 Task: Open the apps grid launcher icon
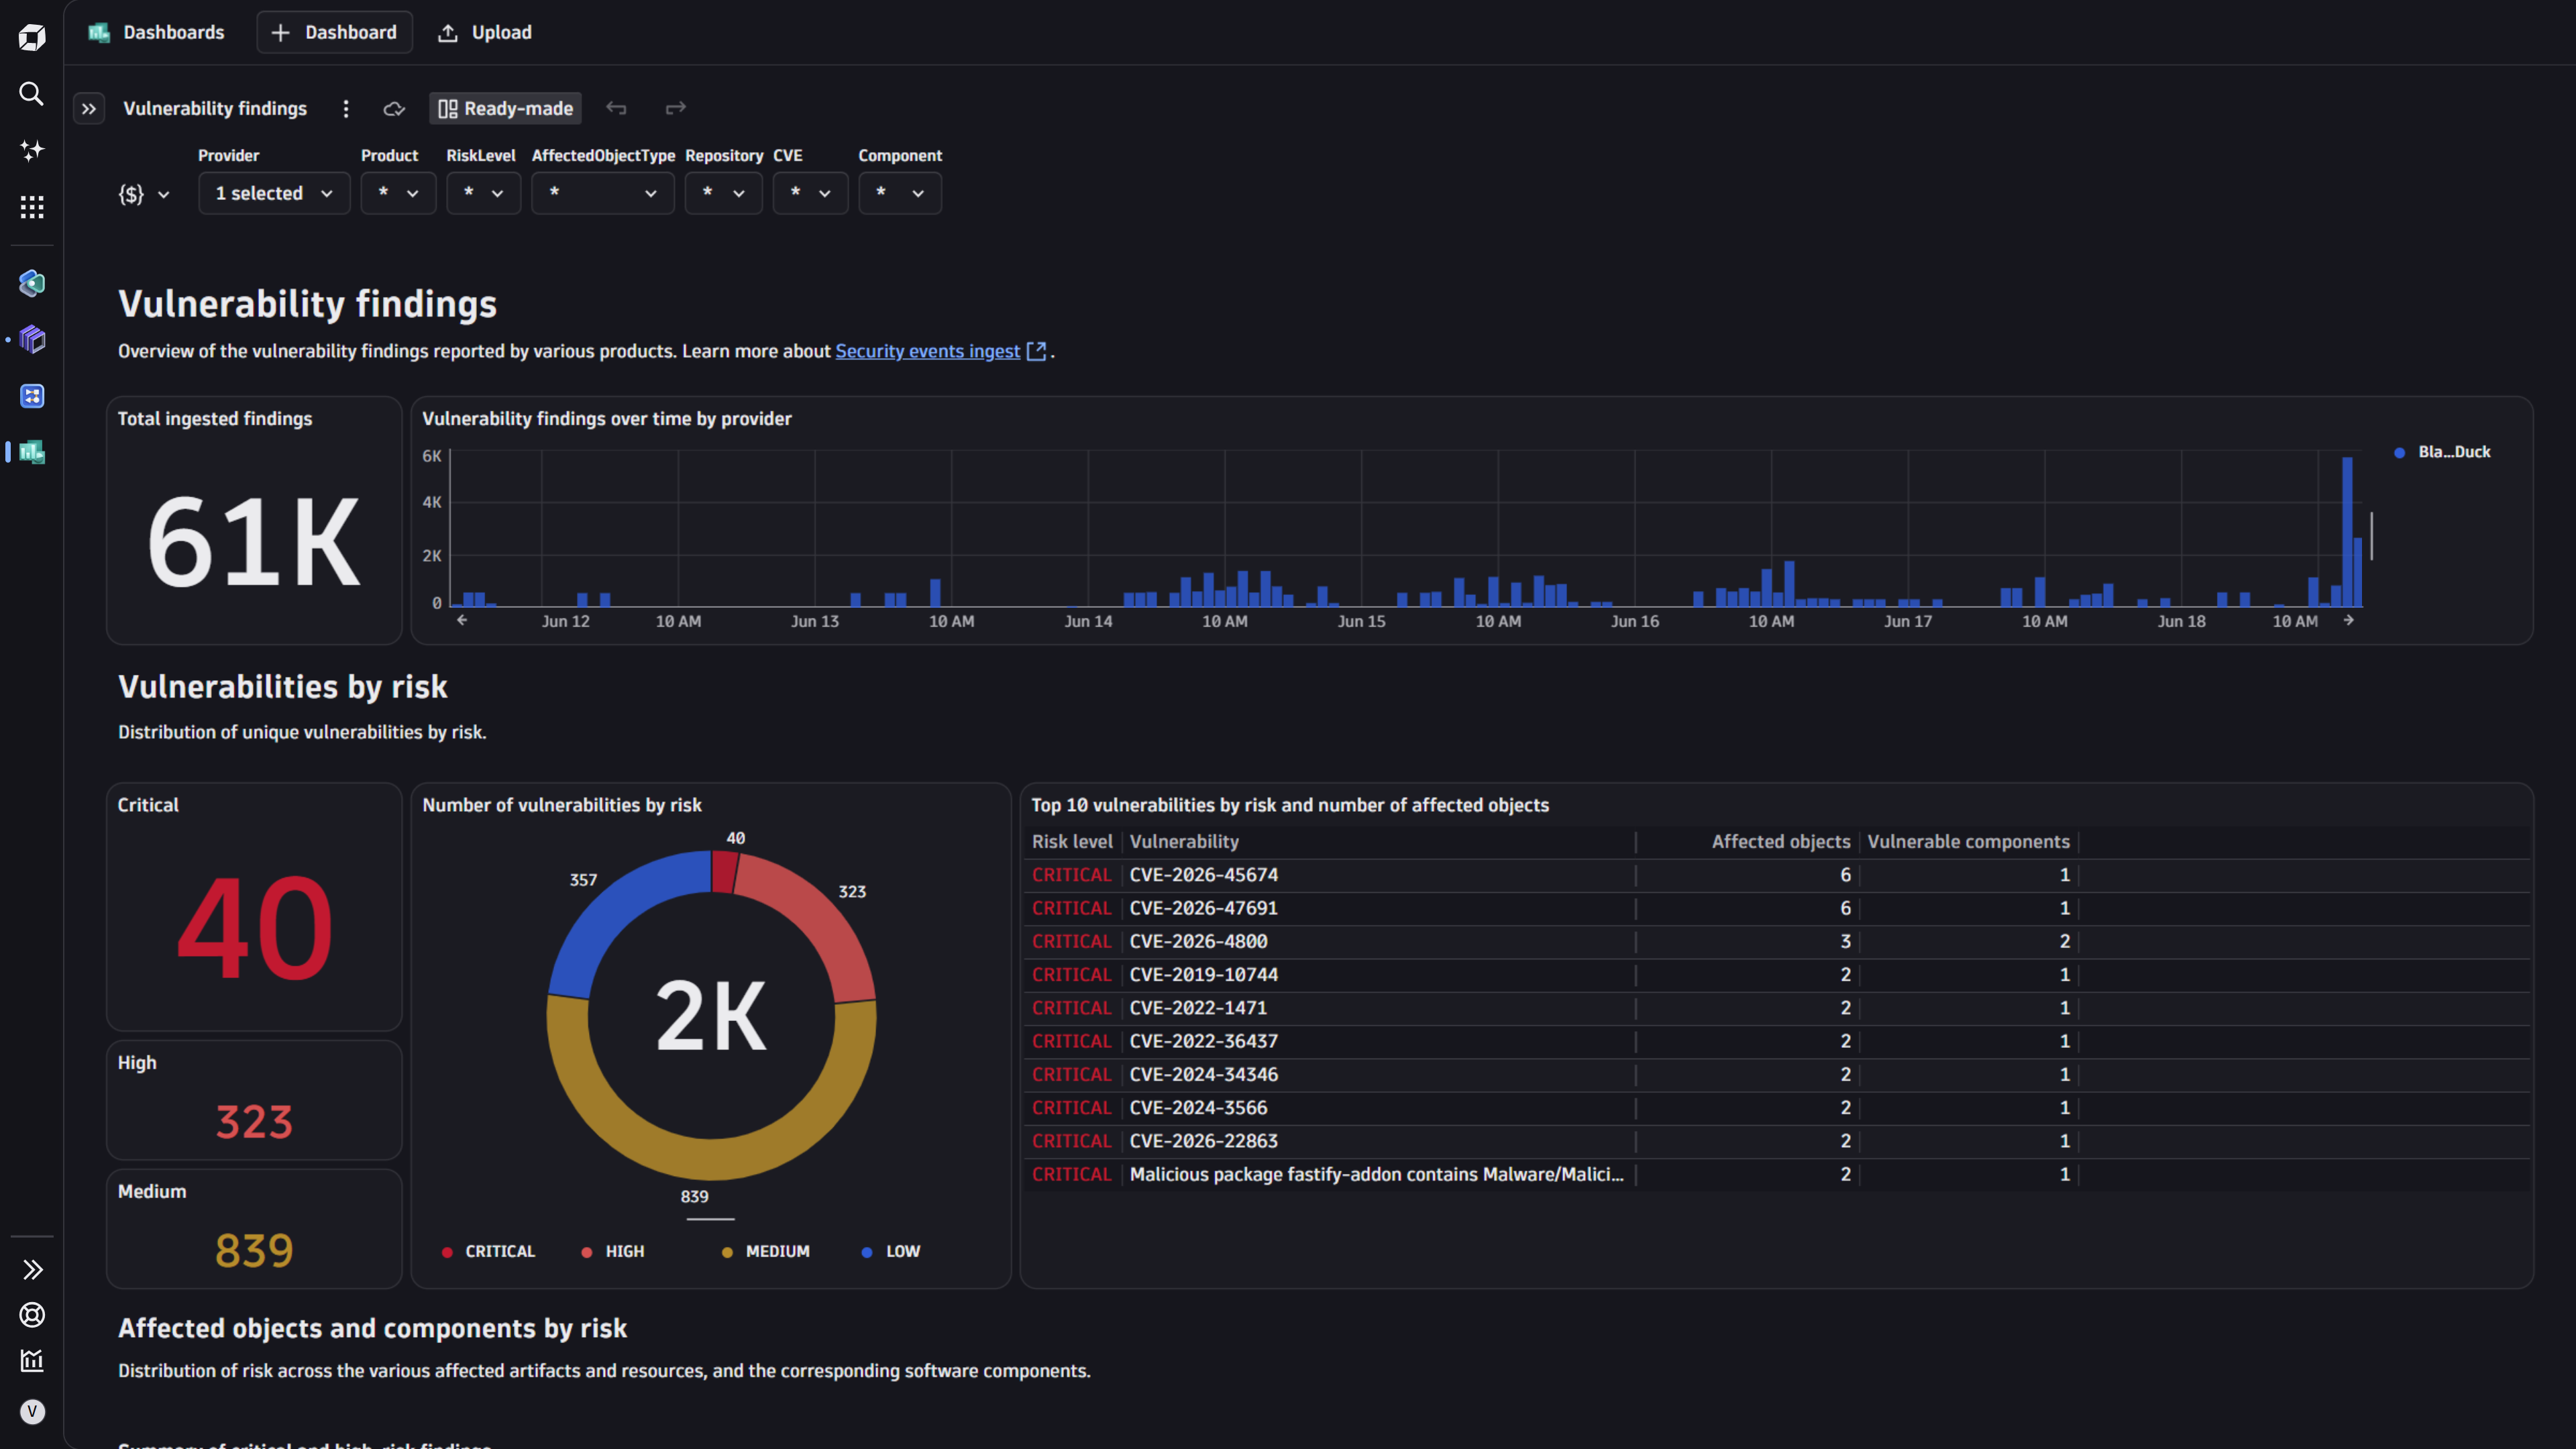(x=32, y=207)
